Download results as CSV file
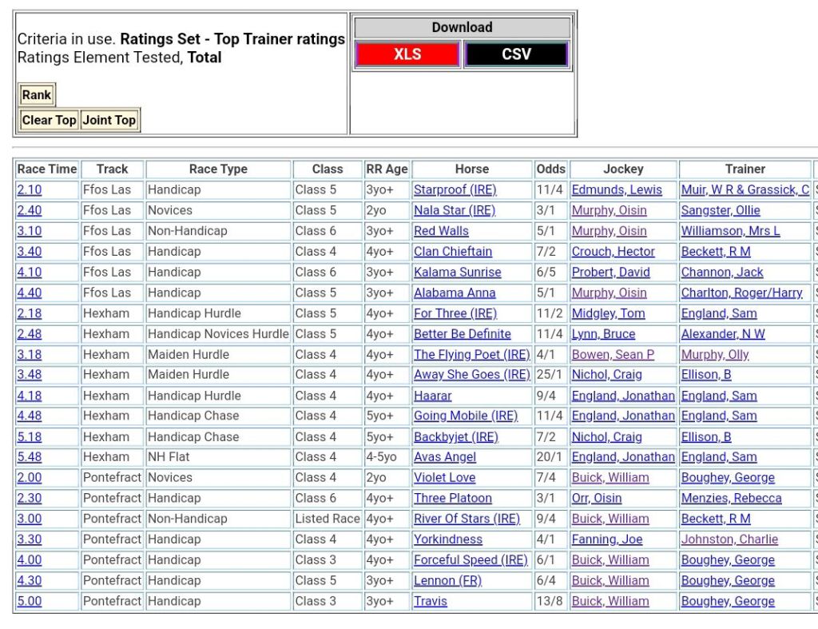 click(x=516, y=54)
